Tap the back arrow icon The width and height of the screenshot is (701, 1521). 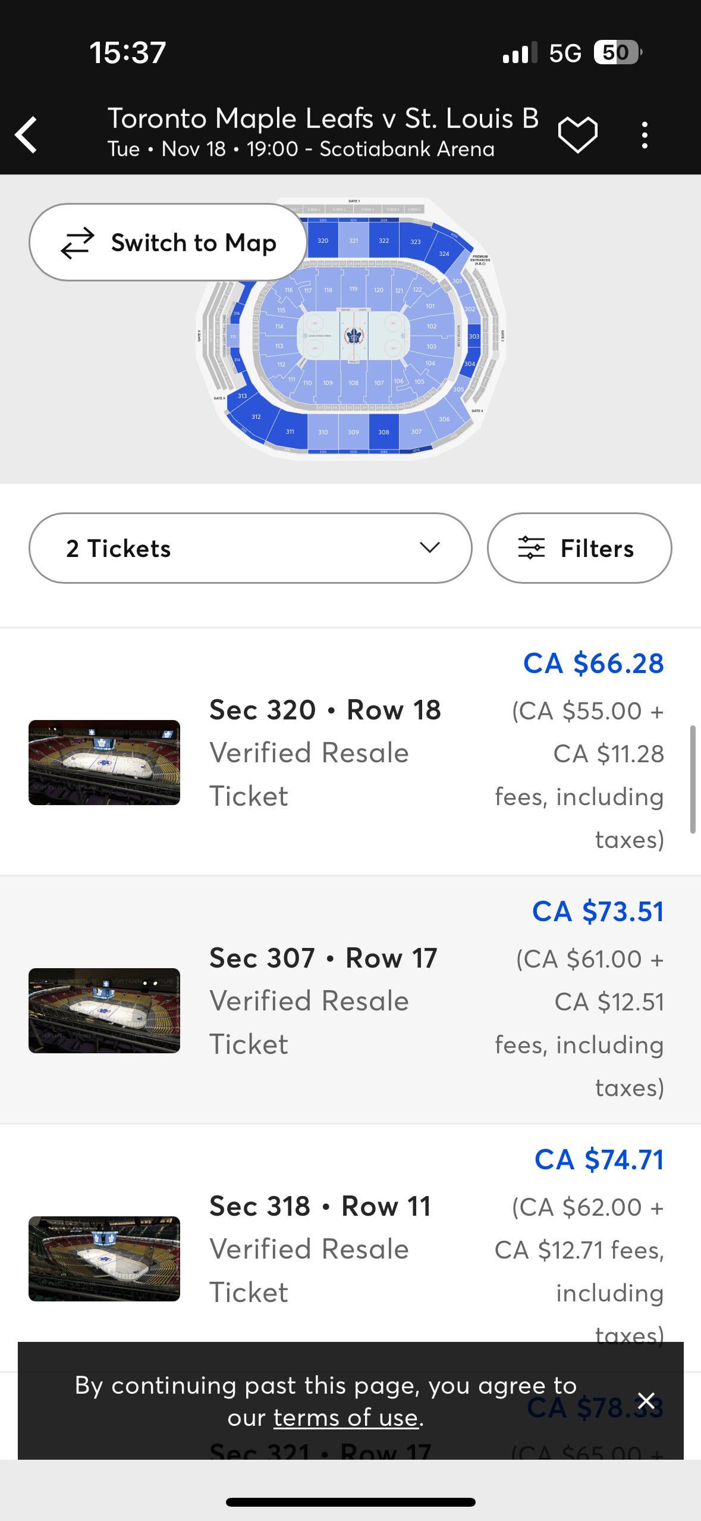pyautogui.click(x=27, y=134)
